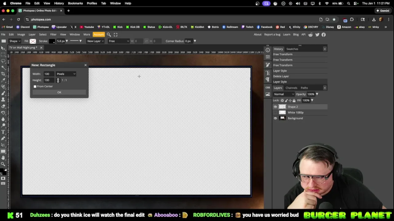Toggle the aspect ratio chain link

(58, 80)
